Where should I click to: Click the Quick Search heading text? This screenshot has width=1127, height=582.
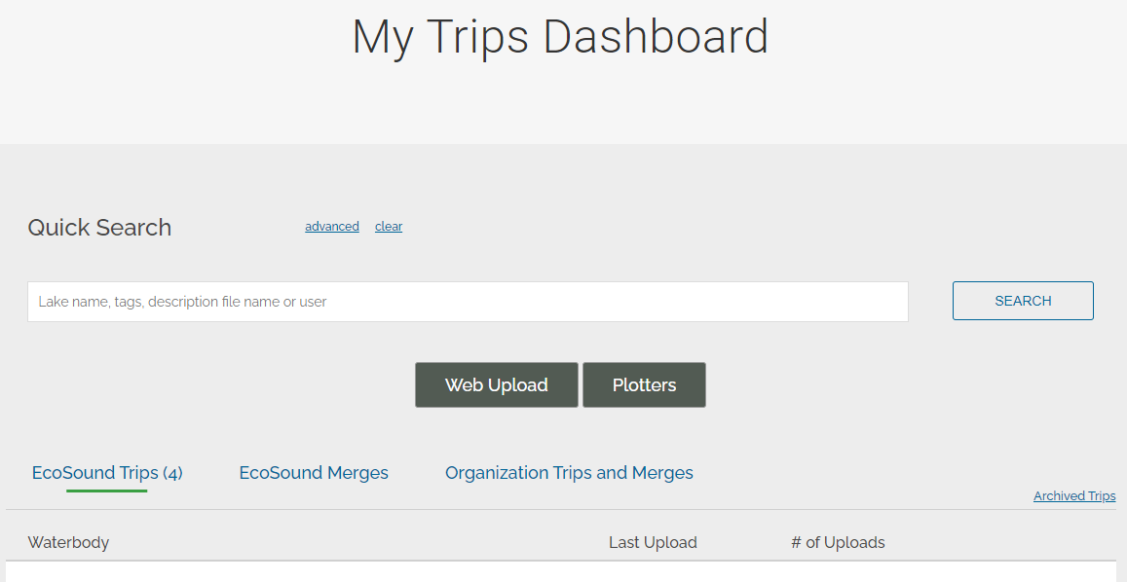(99, 228)
